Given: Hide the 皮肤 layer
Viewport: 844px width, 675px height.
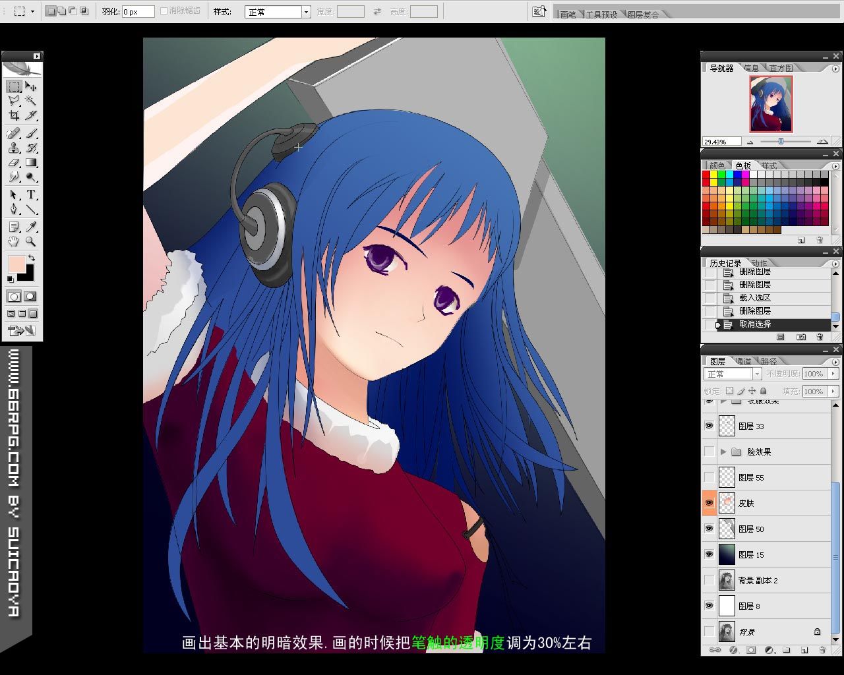Looking at the screenshot, I should (709, 503).
